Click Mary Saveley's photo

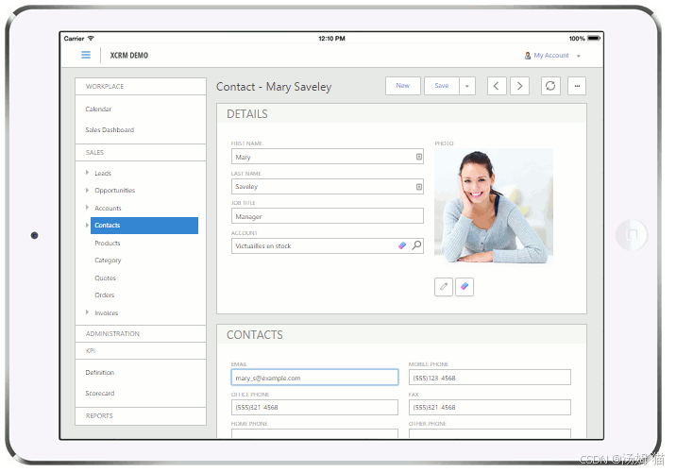494,206
